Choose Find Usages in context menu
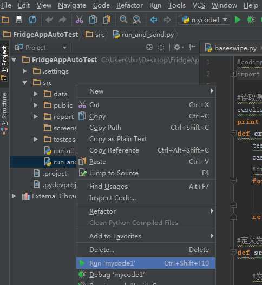 pos(146,187)
